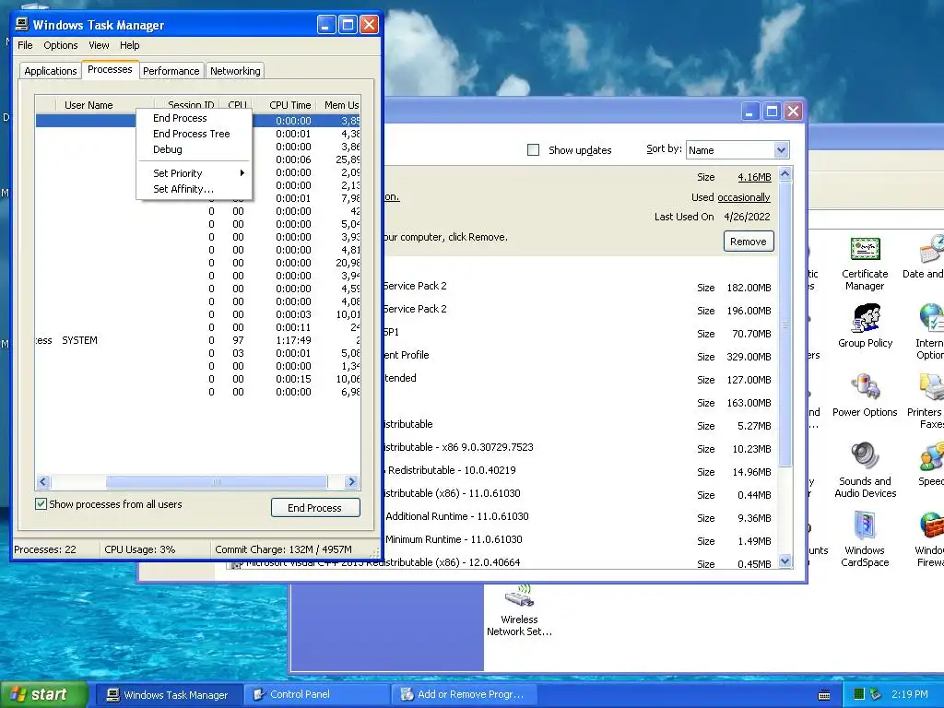Open the Windows Firewall icon

coord(930,539)
